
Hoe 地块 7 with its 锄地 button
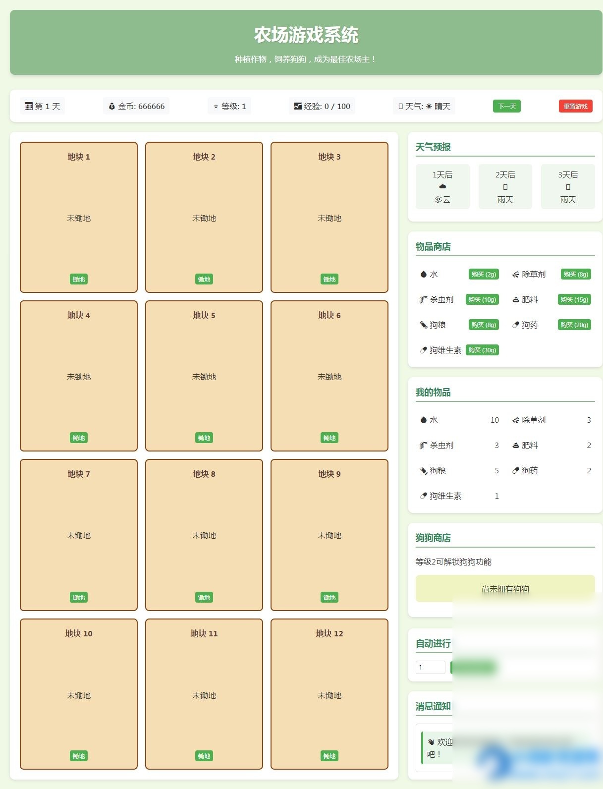(x=79, y=597)
